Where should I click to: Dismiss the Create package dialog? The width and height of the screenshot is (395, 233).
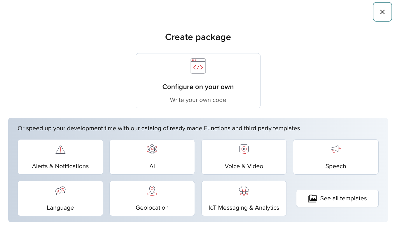[x=382, y=12]
